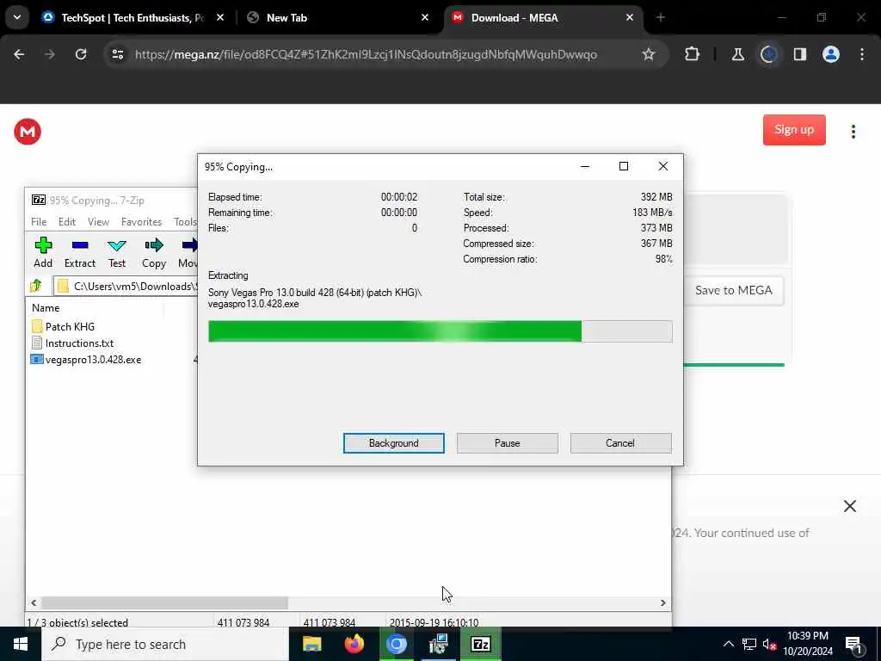Click the browser address bar URL
This screenshot has width=881, height=661.
366,54
